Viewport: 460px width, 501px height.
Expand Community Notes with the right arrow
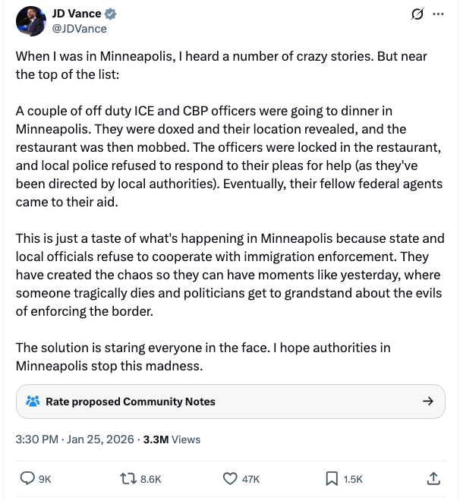point(428,402)
